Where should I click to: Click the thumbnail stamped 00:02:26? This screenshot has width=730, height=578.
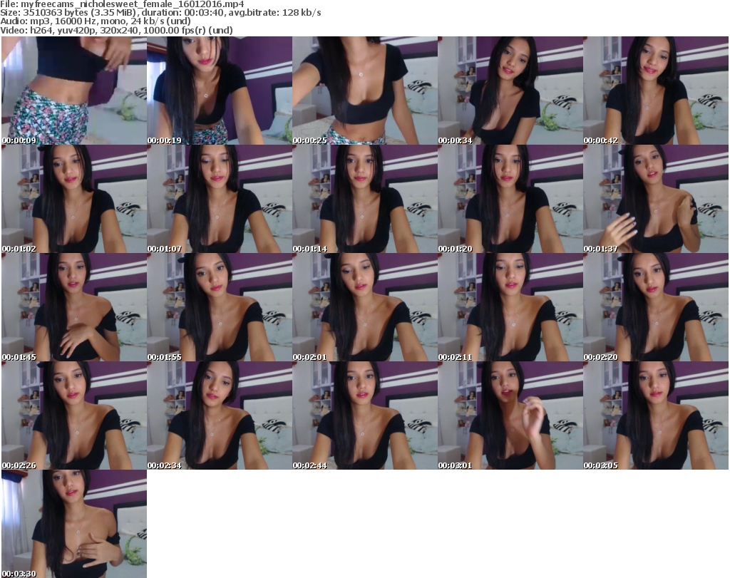[x=74, y=416]
